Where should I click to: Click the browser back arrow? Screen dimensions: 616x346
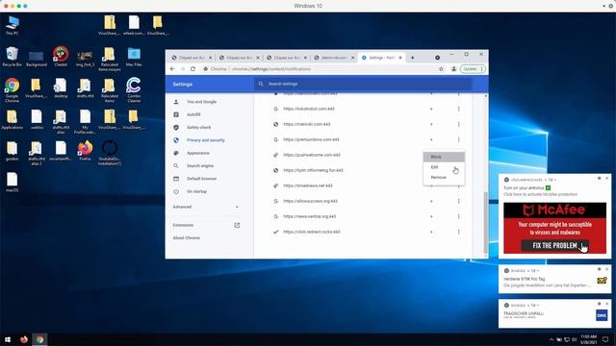[x=172, y=68]
